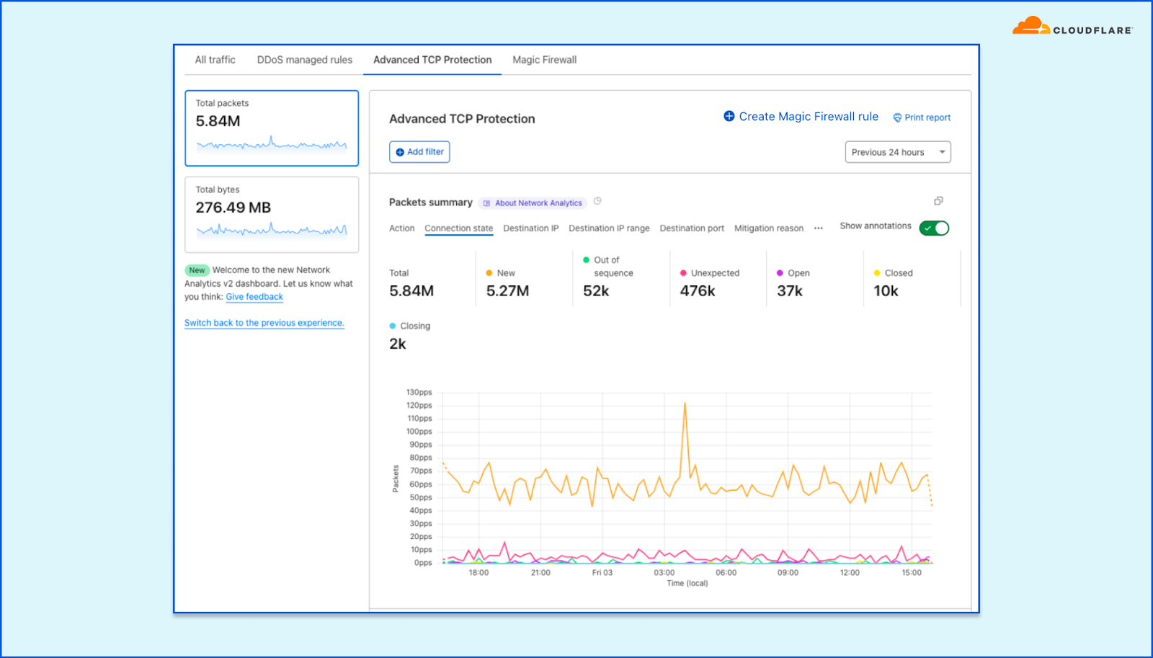Disable the Show annotations toggle
1153x658 pixels.
(x=934, y=228)
